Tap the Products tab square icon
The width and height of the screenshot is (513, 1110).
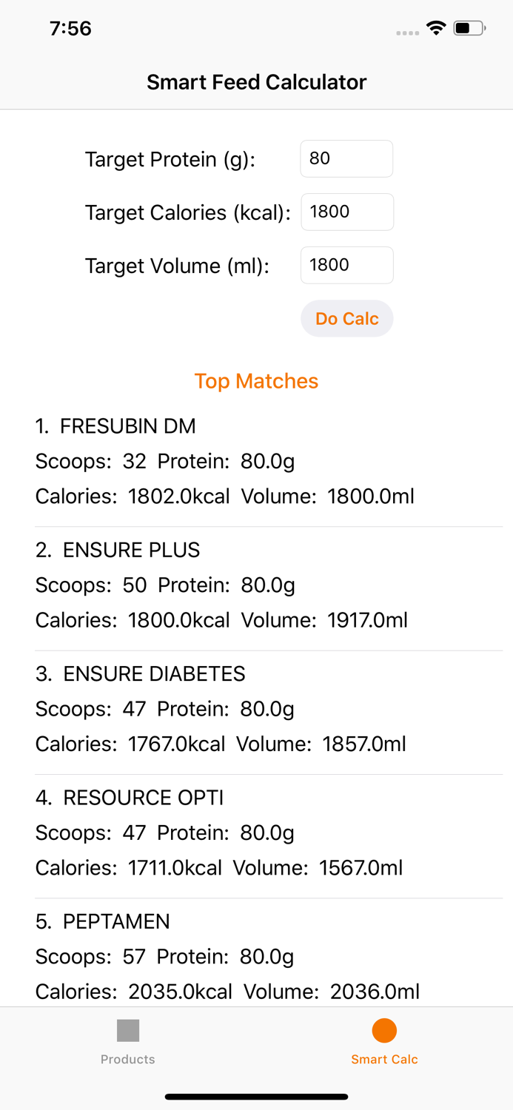click(127, 1029)
